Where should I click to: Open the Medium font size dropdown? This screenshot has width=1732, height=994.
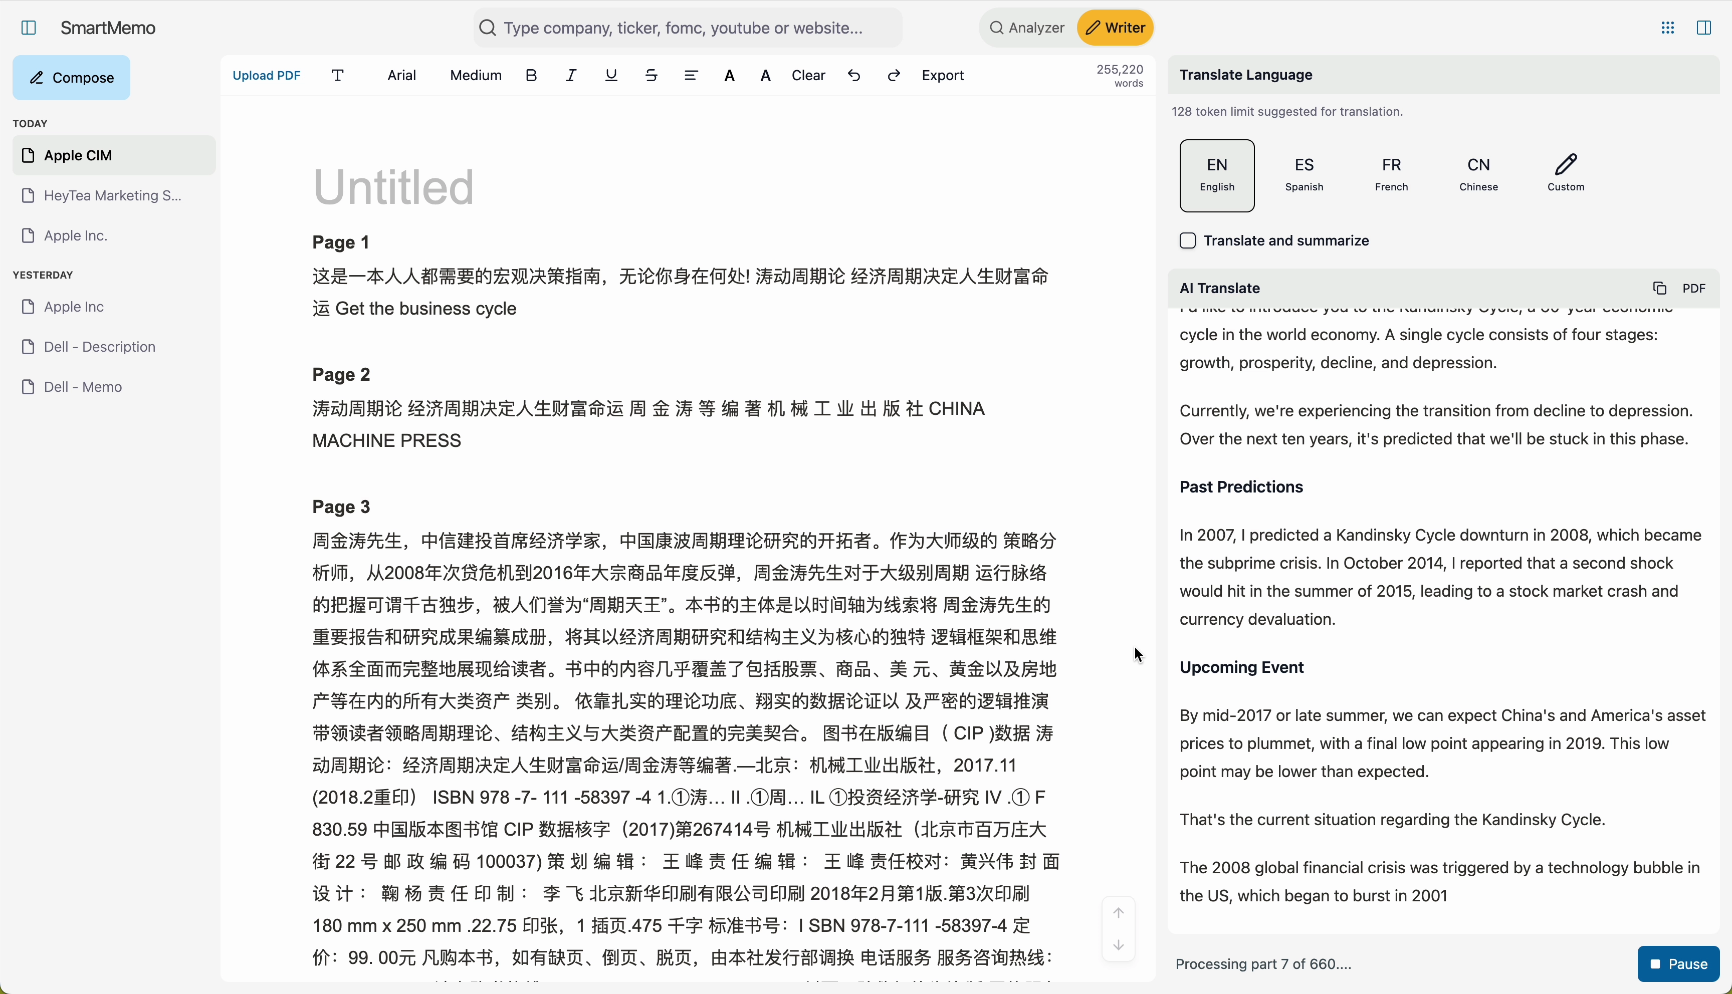475,76
